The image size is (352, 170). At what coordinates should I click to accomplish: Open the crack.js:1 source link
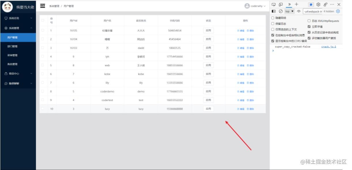coord(329,47)
